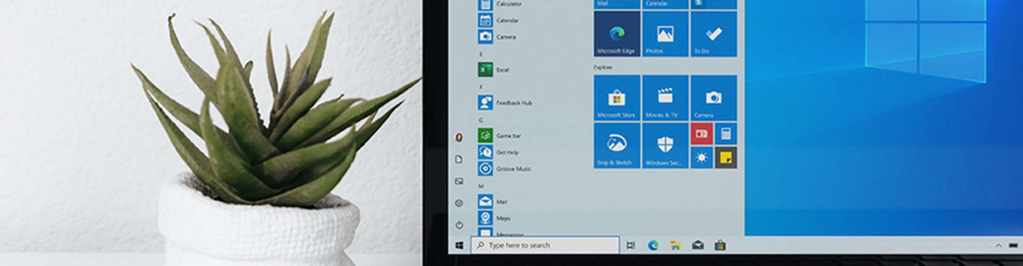Show hidden system tray icons chevron

(998, 245)
